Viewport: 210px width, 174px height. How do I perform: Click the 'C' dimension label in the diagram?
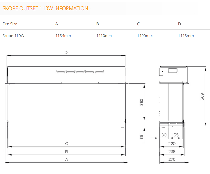coord(67,144)
